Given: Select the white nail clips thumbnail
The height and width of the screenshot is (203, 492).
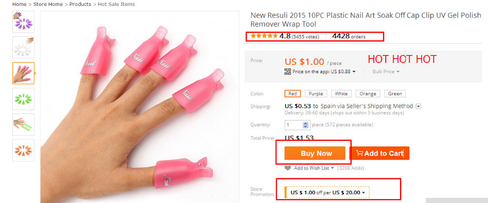Looking at the screenshot, I should [x=23, y=48].
